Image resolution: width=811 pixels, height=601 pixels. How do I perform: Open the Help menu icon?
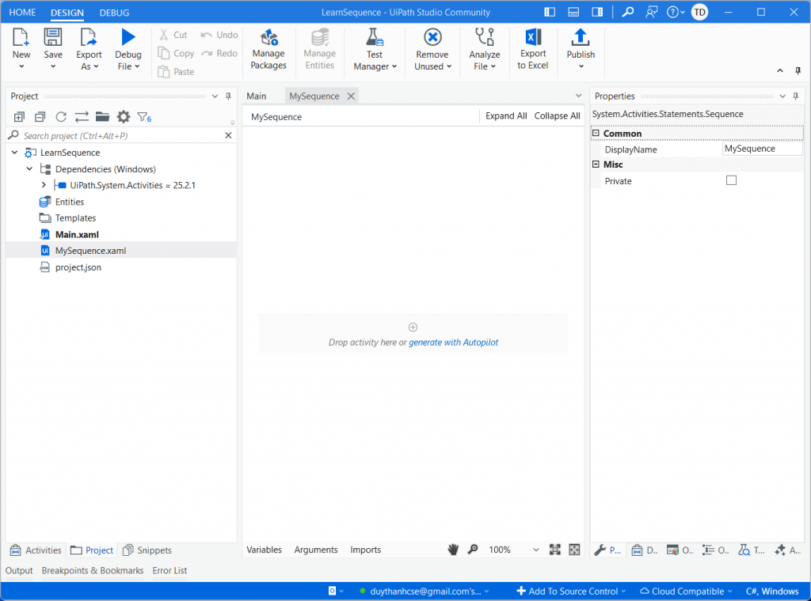click(675, 12)
